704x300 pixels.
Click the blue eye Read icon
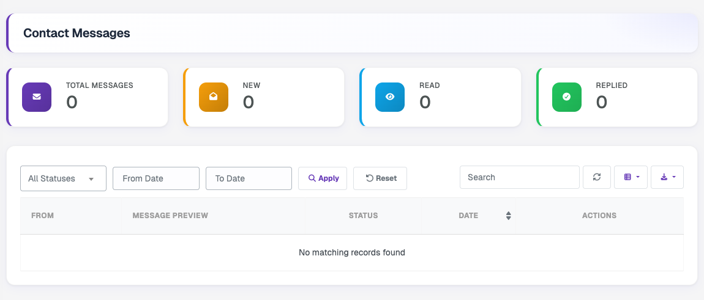[x=390, y=97]
